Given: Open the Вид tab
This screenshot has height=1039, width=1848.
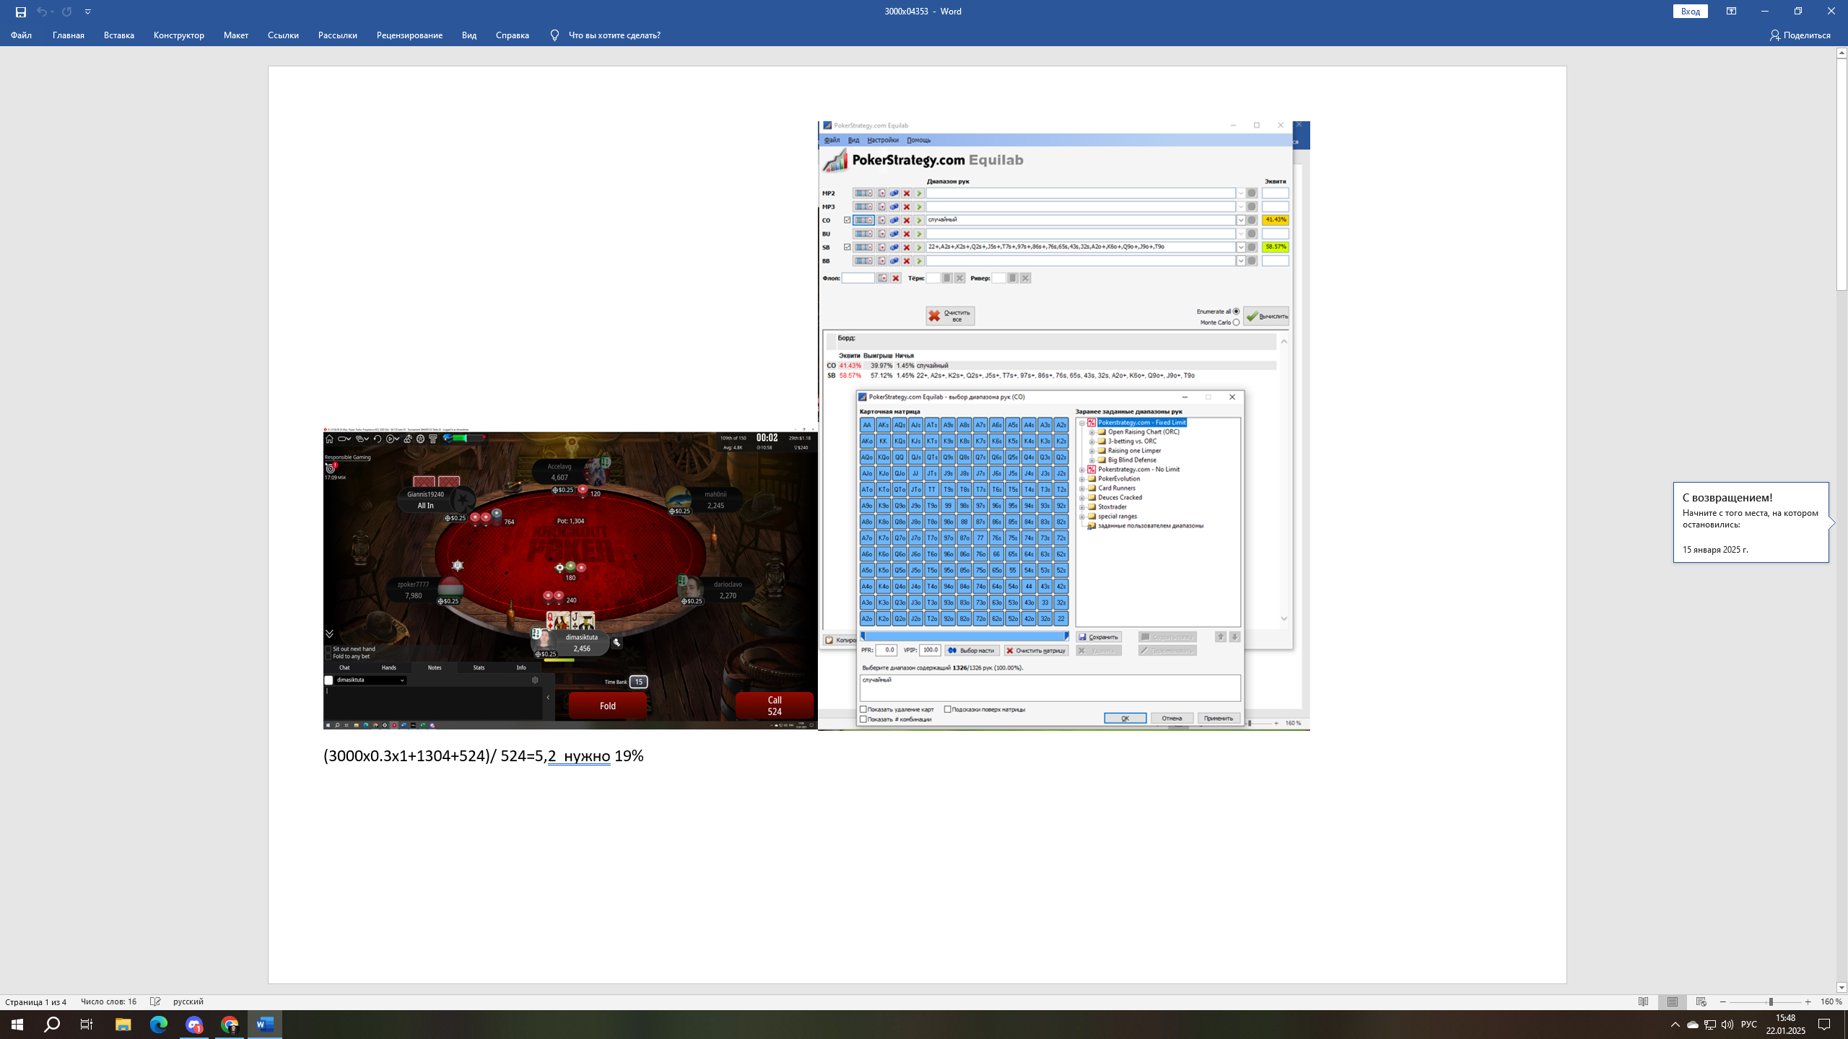Looking at the screenshot, I should click(x=469, y=35).
